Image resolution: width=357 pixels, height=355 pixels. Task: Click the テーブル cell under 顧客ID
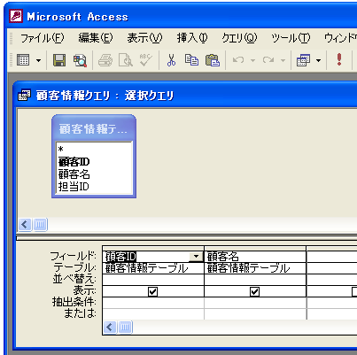click(153, 268)
